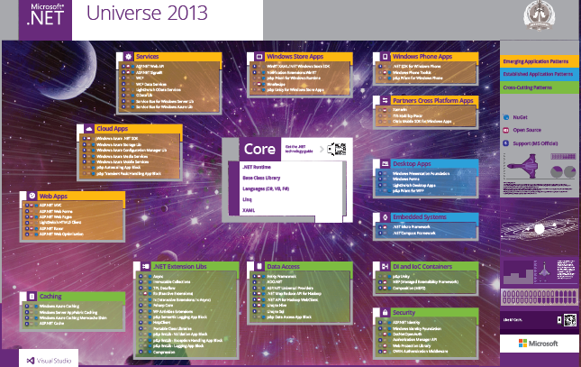Click the QR code above the Microsoft logo

point(570,320)
